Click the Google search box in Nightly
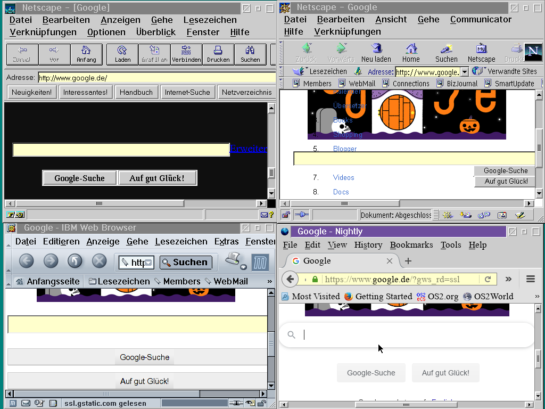This screenshot has width=545, height=409. coord(407,334)
